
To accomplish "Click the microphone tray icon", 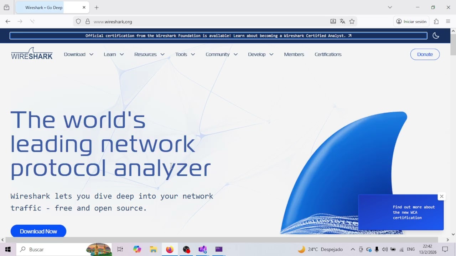I will click(377, 249).
